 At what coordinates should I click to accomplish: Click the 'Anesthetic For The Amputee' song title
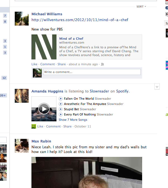(85, 104)
